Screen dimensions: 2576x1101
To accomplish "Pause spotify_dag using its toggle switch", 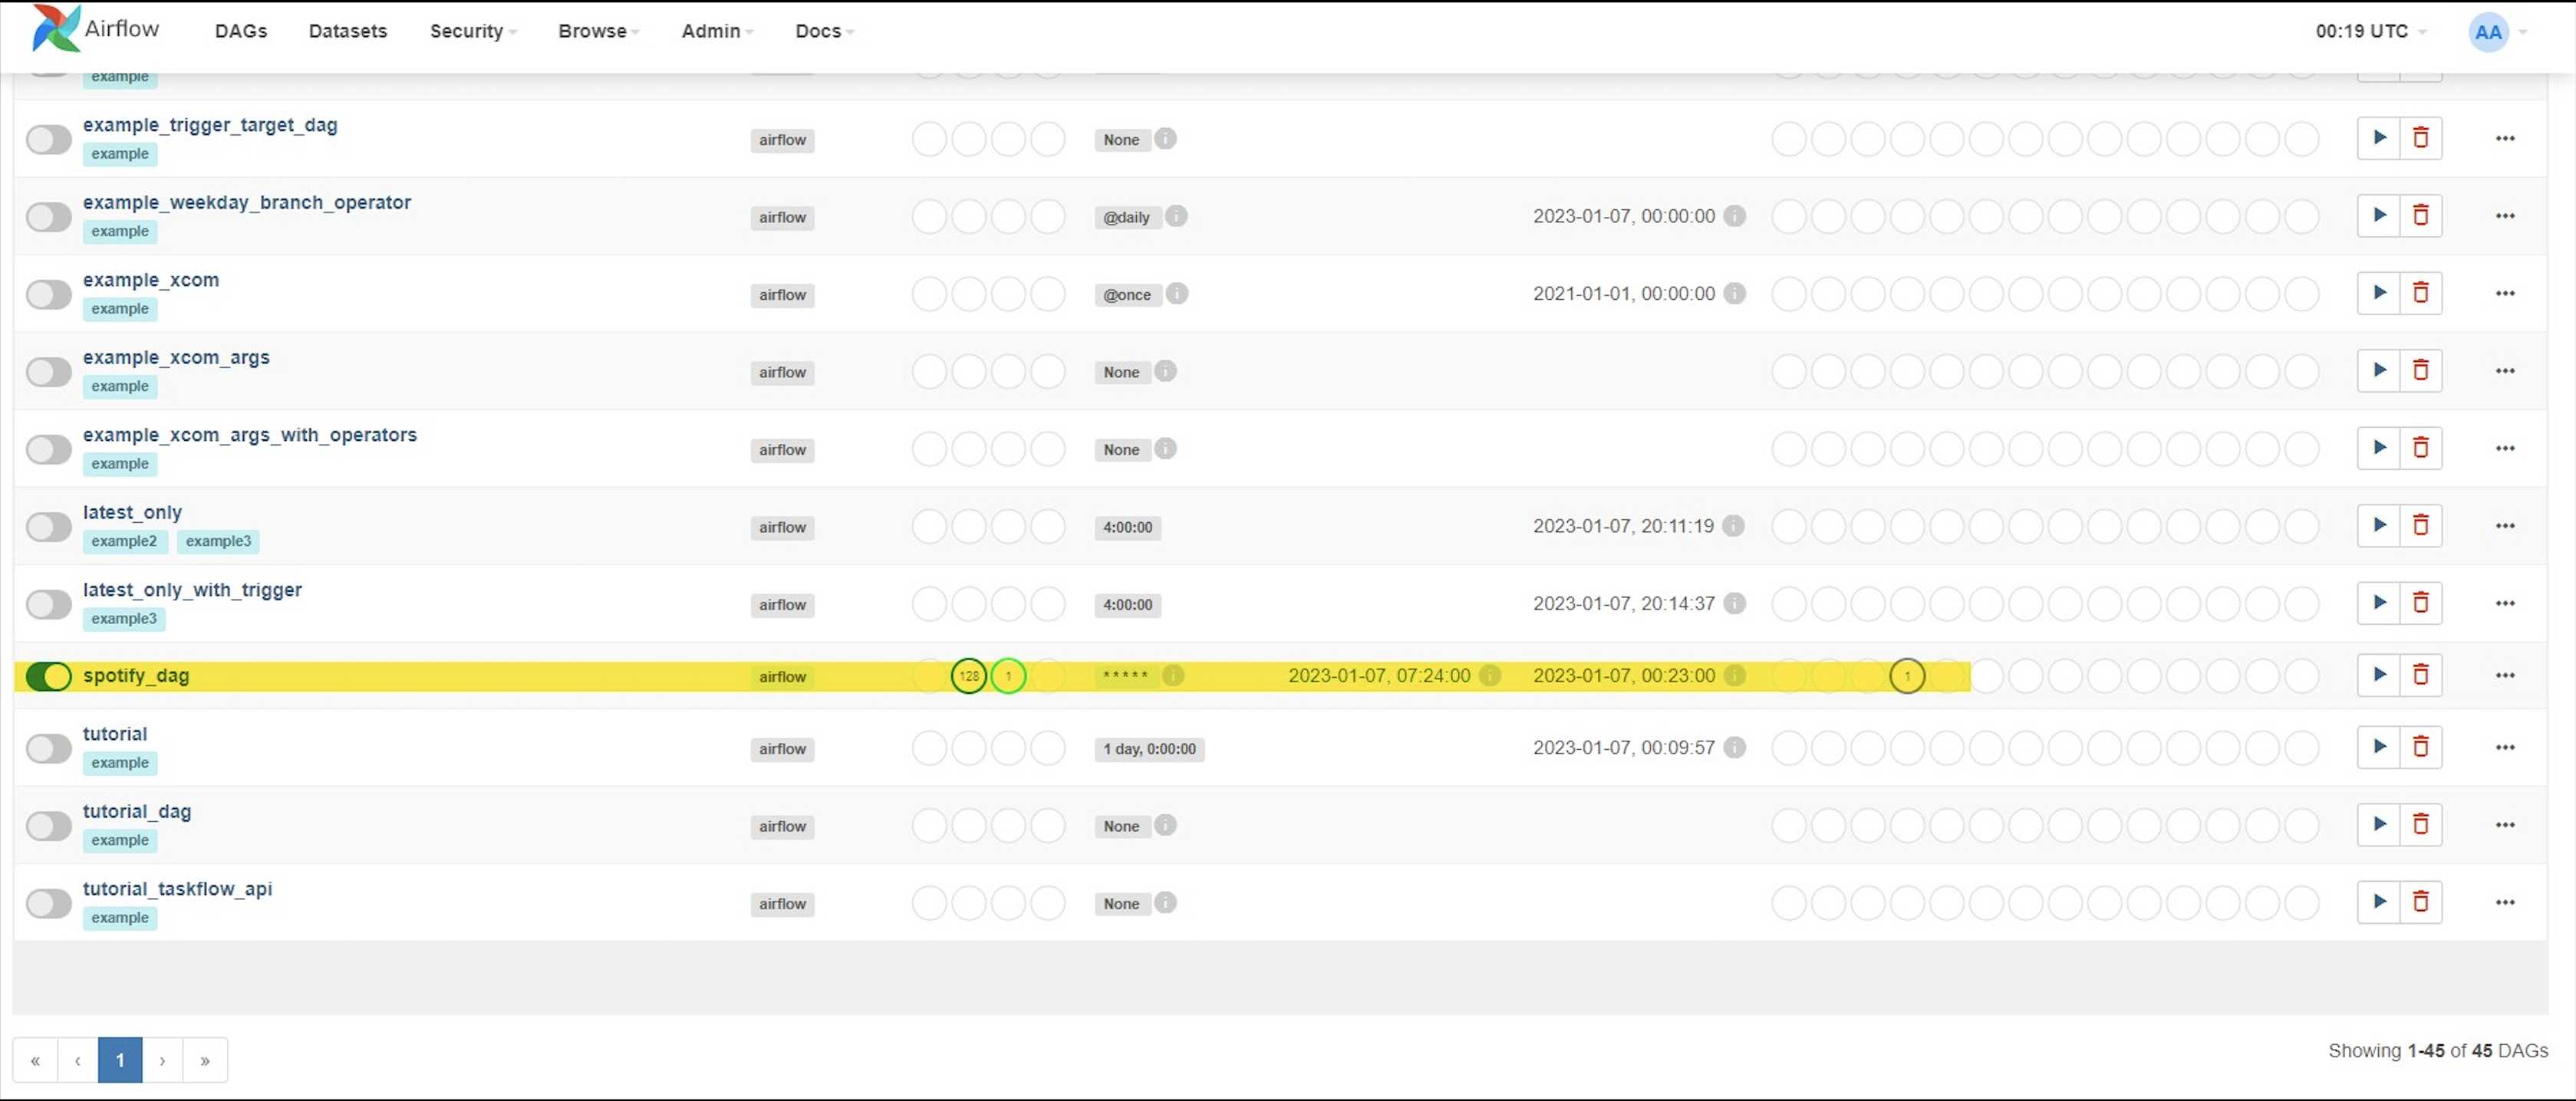I will [48, 676].
